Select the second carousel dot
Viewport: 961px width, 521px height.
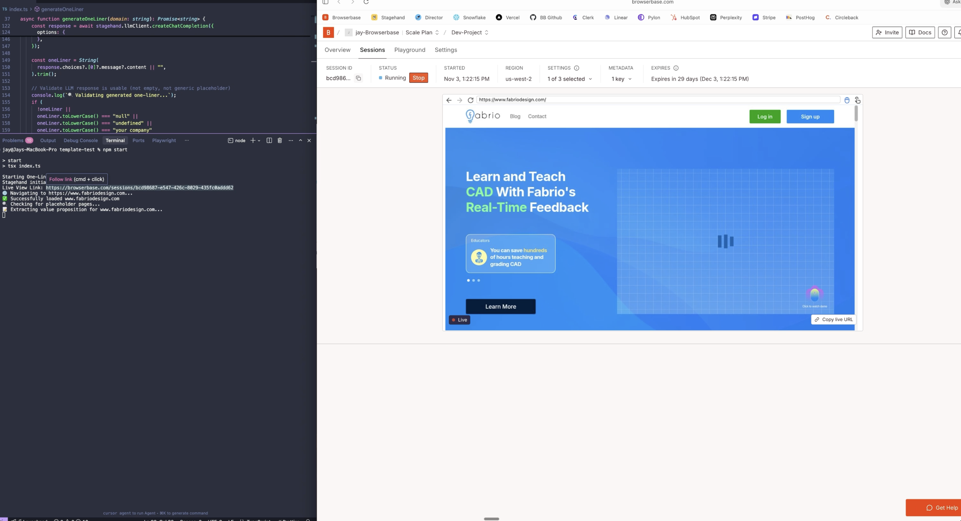(473, 280)
